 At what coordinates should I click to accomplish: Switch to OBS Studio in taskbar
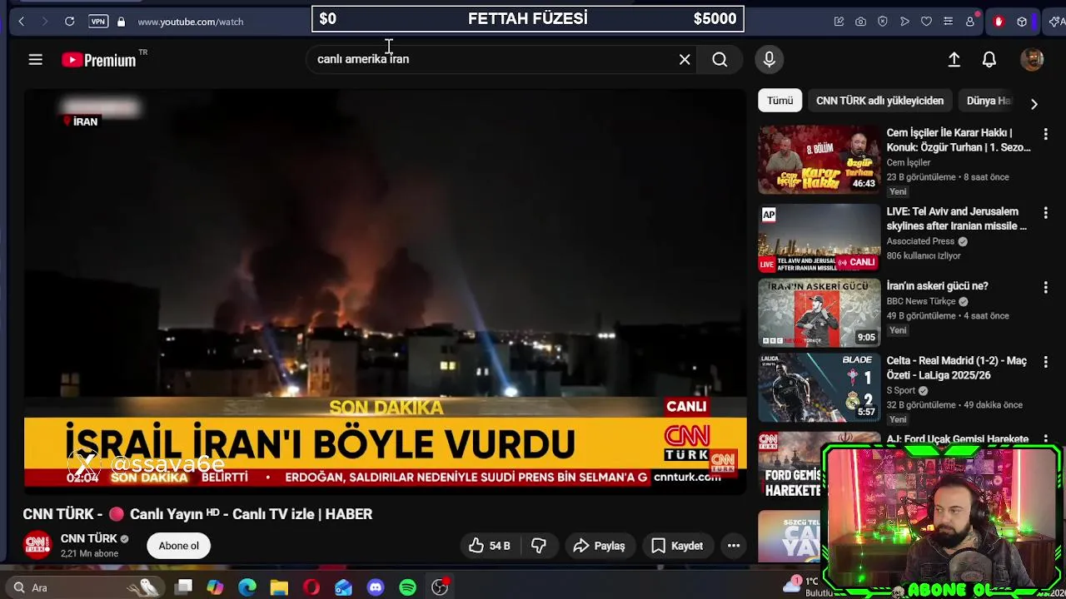[440, 587]
